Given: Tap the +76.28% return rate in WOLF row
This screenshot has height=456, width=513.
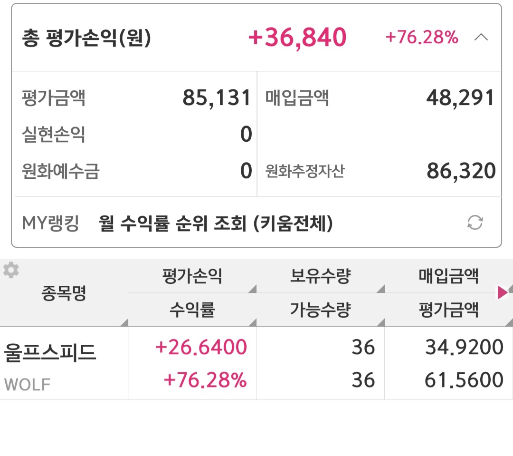Looking at the screenshot, I should [205, 380].
